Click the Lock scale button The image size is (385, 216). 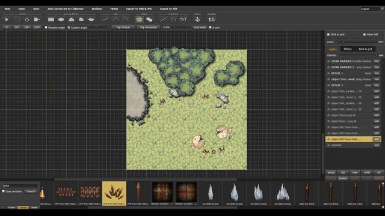[x=200, y=28]
